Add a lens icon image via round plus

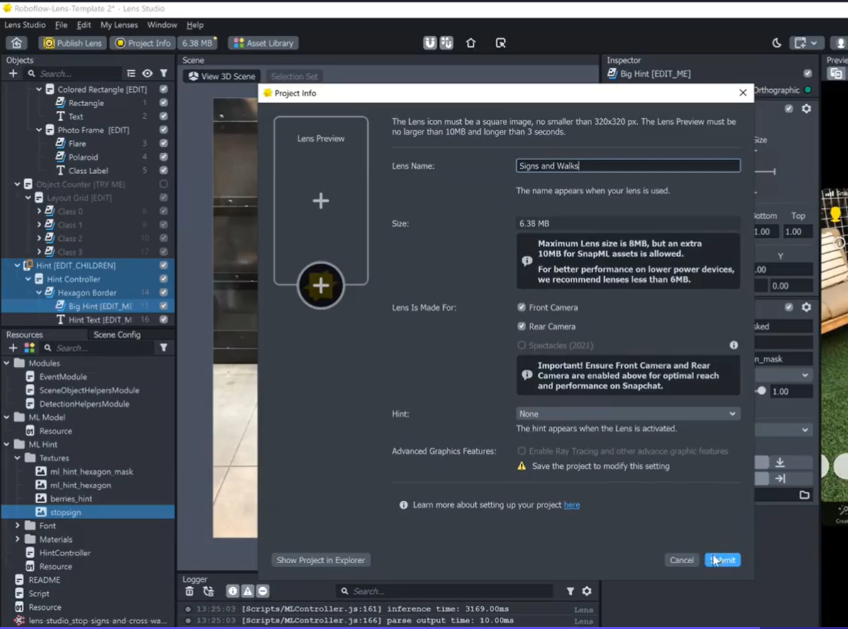click(320, 285)
